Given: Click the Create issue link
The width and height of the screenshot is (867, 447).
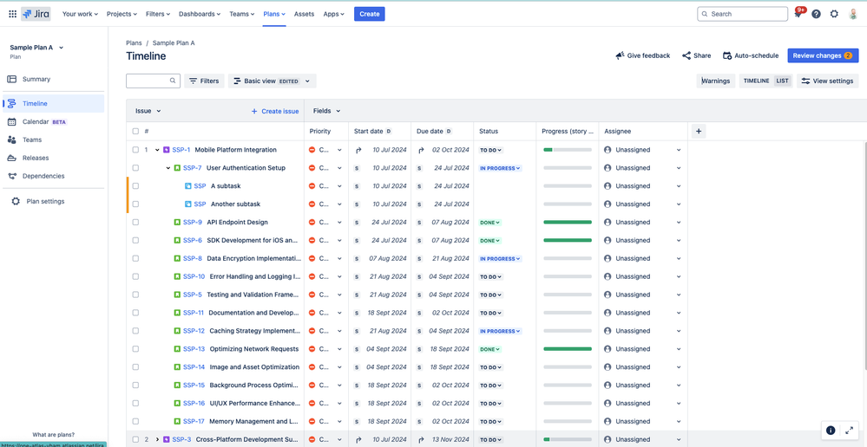Looking at the screenshot, I should coord(275,111).
